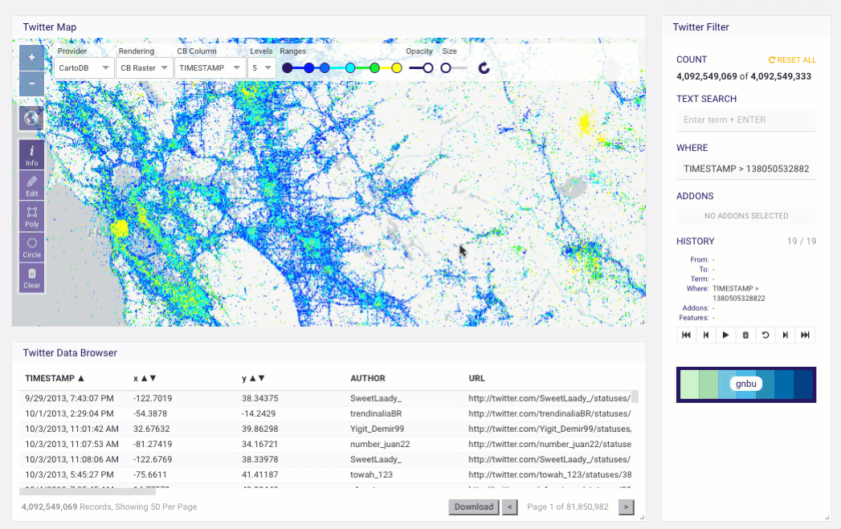Reset ranges with the refresh icon
The image size is (841, 529).
tap(484, 68)
